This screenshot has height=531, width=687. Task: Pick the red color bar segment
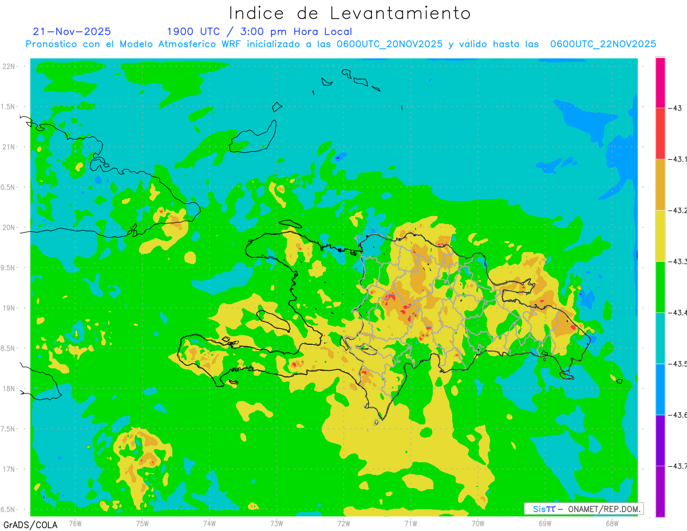point(660,133)
